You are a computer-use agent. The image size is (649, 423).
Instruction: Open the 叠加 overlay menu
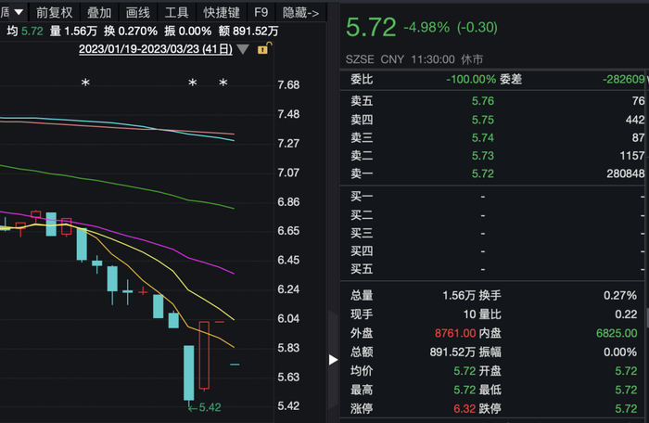click(x=98, y=13)
